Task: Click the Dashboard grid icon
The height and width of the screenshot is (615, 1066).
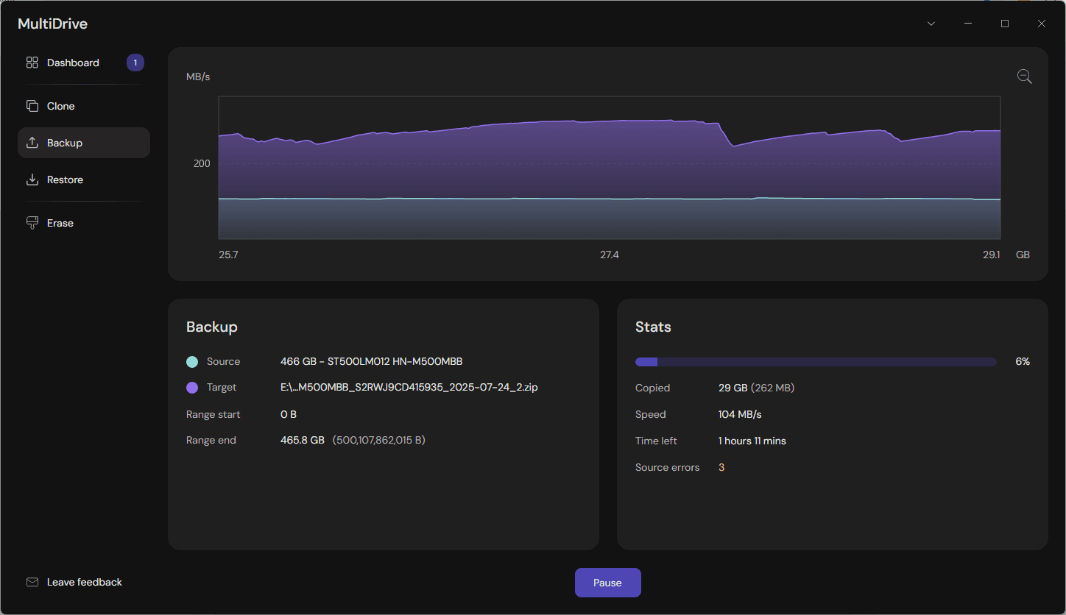Action: coord(32,63)
